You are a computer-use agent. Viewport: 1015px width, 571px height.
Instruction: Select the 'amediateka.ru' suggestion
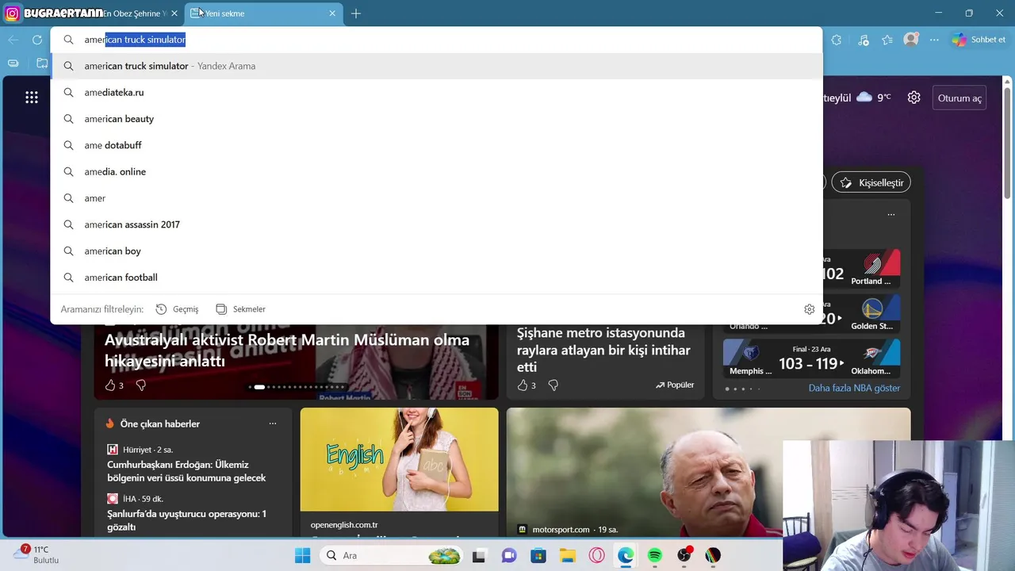[x=436, y=92]
